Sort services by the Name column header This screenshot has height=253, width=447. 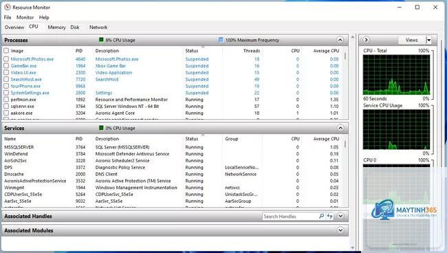(x=10, y=139)
